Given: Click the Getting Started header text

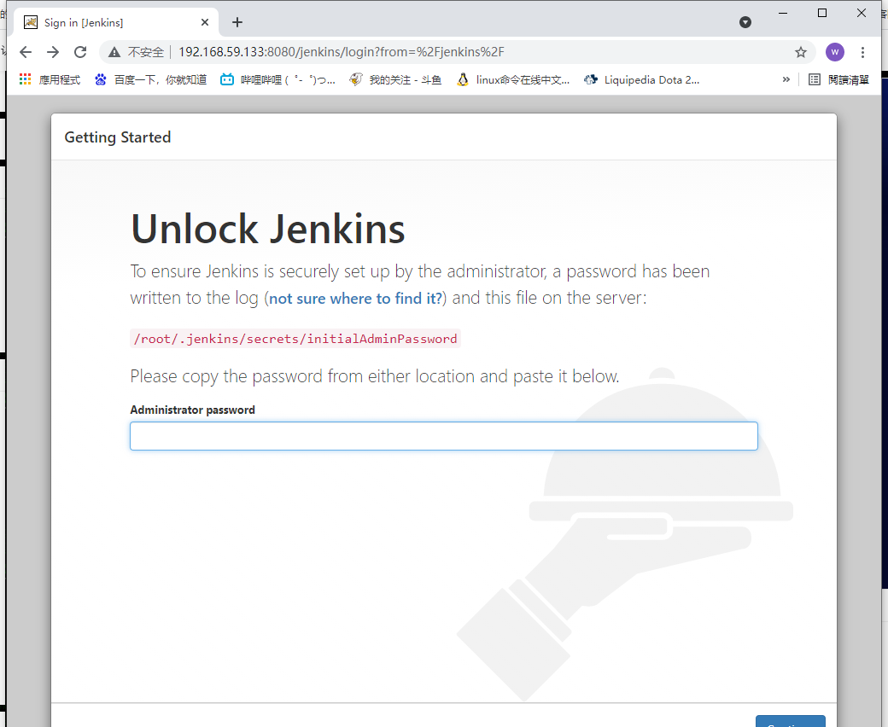Looking at the screenshot, I should (x=118, y=137).
